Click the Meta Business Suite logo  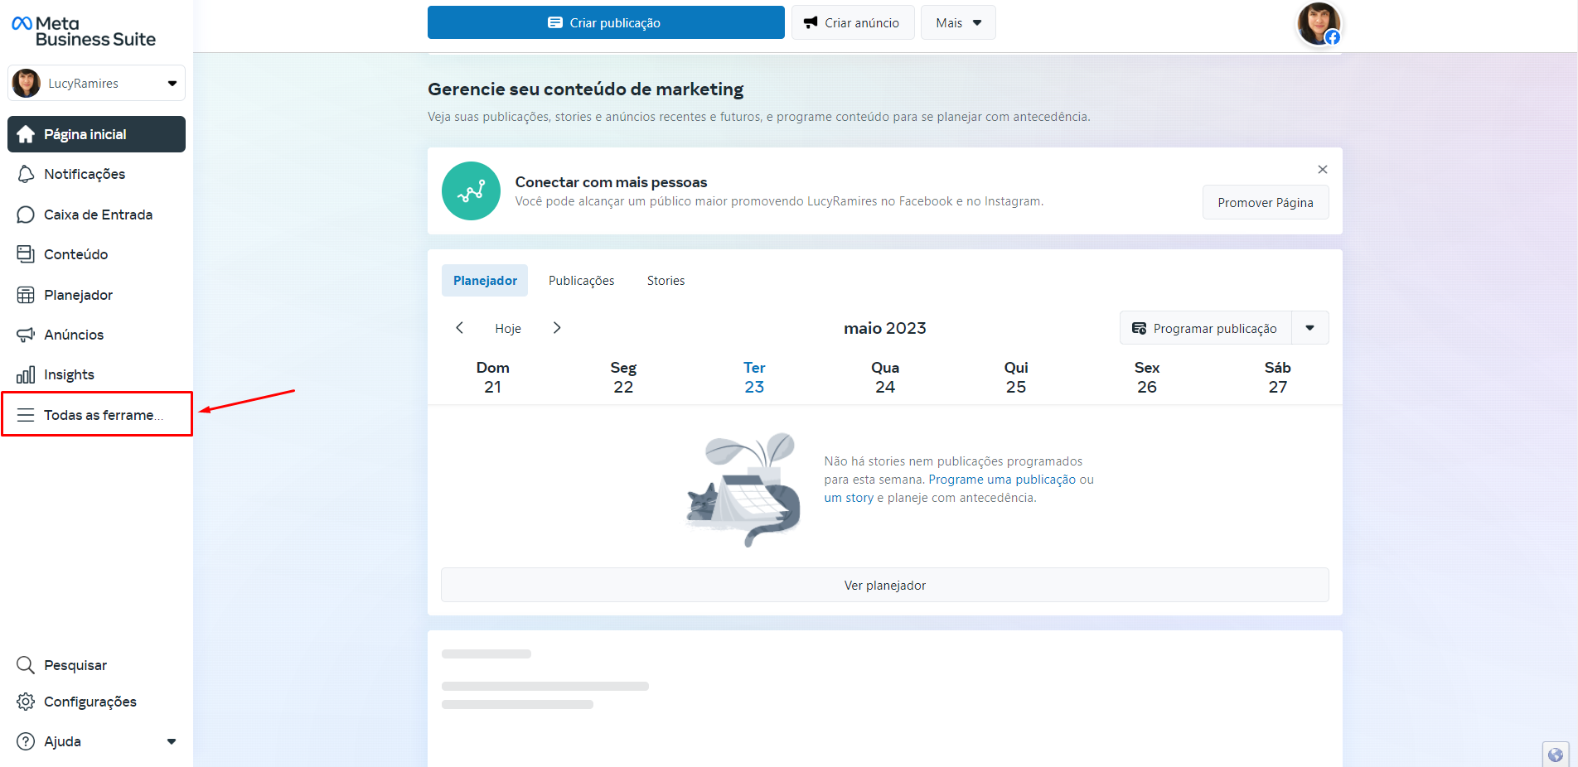[x=84, y=31]
